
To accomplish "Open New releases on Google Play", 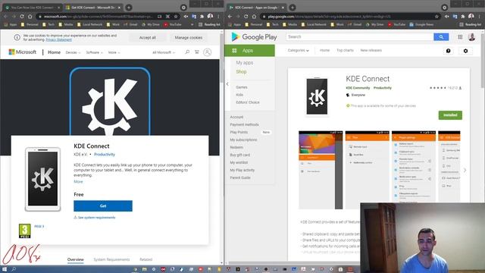I will coord(371,50).
